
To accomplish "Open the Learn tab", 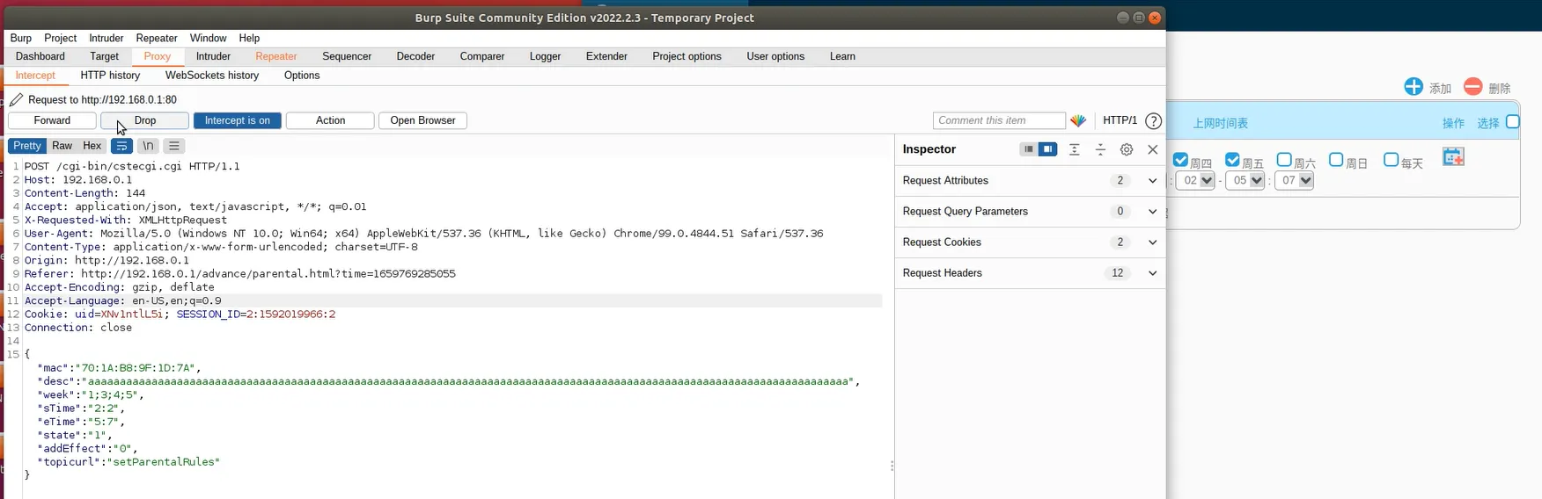I will 842,56.
